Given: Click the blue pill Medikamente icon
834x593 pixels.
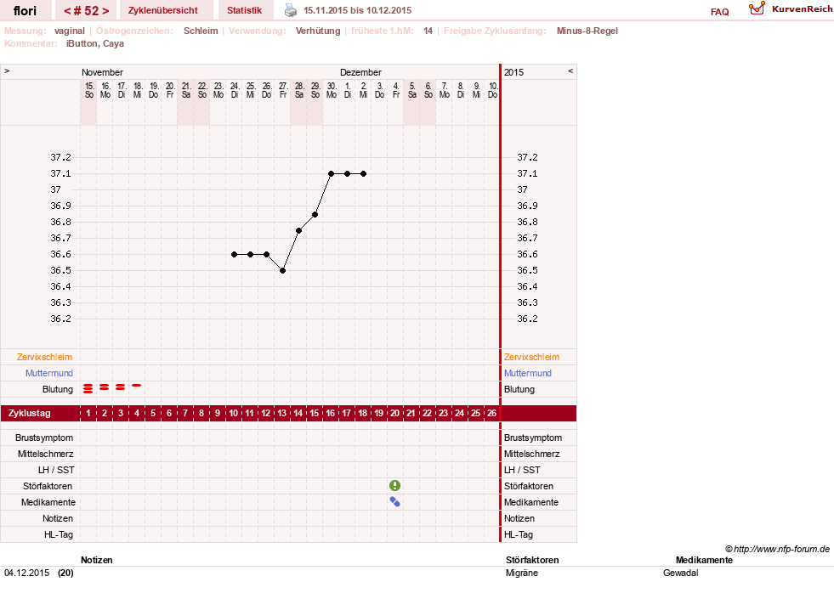Looking at the screenshot, I should 394,501.
